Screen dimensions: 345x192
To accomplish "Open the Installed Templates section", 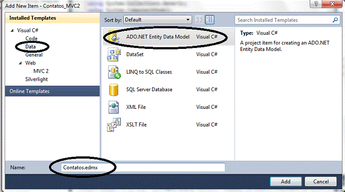I will click(53, 18).
